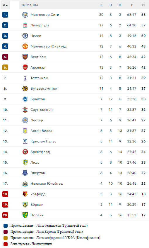Viewport: 149px width, 248px height.
Task: Click the Wolverhampton wolf crest
Action: [25, 89]
